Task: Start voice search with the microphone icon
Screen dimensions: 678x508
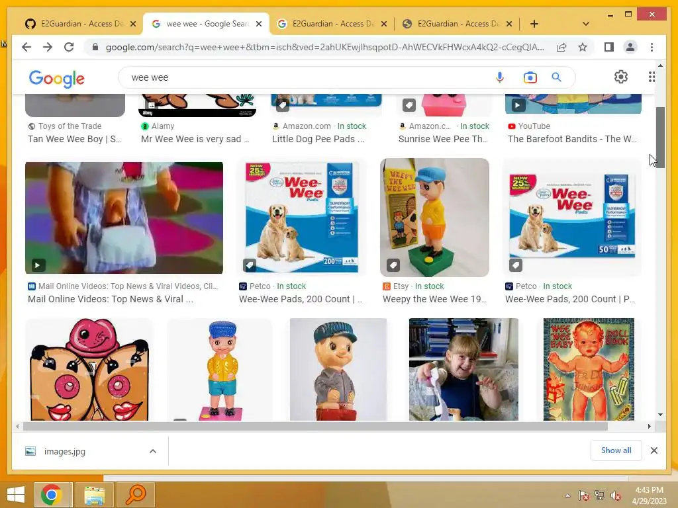Action: coord(500,77)
